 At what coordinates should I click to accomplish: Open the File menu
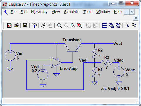pos(14,12)
